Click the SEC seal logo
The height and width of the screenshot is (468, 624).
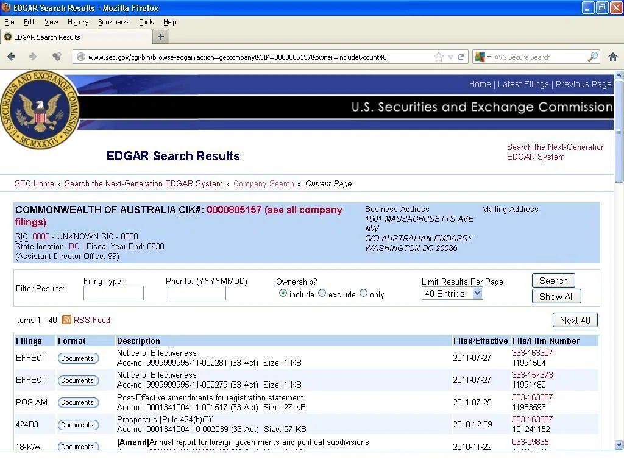[x=40, y=110]
